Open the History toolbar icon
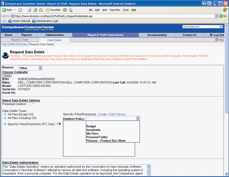The width and height of the screenshot is (229, 177). click(x=65, y=10)
